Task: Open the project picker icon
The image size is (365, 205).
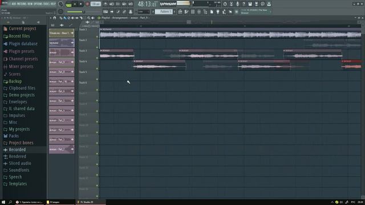Action: pyautogui.click(x=212, y=11)
